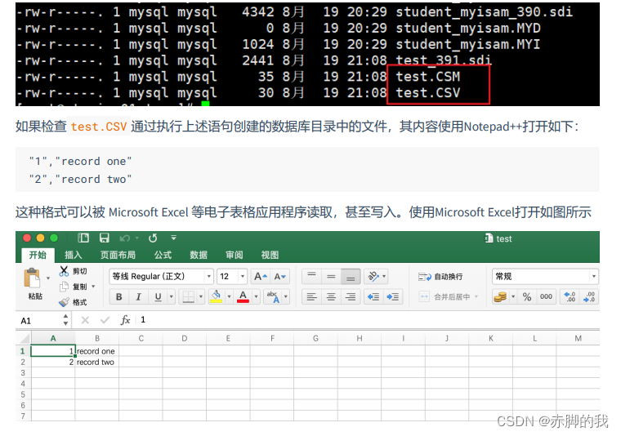Image resolution: width=621 pixels, height=436 pixels.
Task: Click the Copy (复制) icon
Action: pos(65,287)
